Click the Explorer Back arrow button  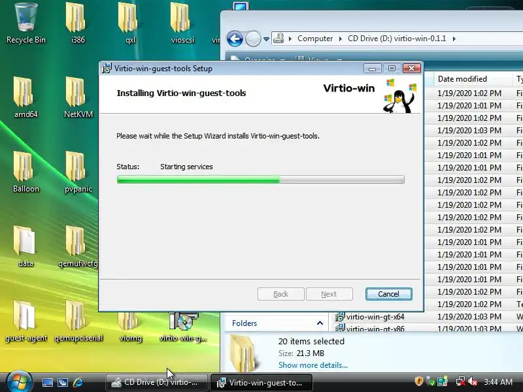tap(235, 39)
